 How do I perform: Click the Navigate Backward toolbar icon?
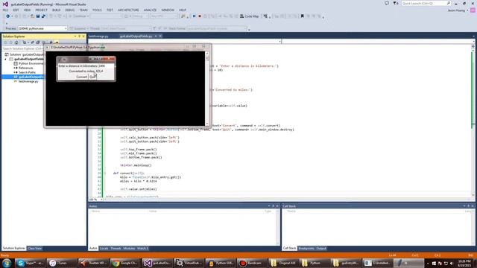(7, 16)
